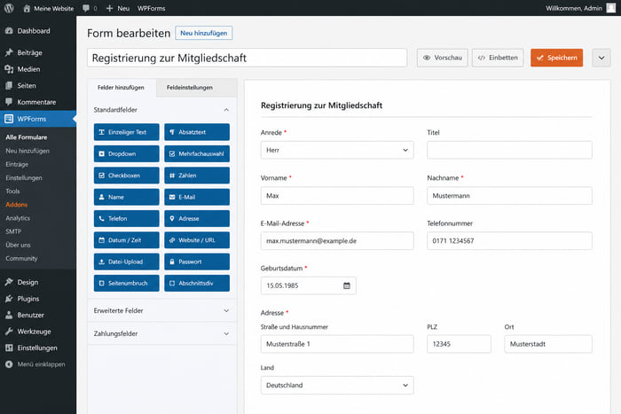Collapse the Standardfelder section

click(161, 110)
